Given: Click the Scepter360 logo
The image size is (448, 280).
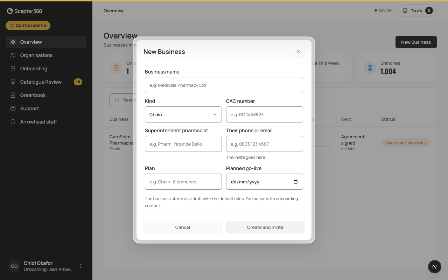Looking at the screenshot, I should click(x=24, y=11).
